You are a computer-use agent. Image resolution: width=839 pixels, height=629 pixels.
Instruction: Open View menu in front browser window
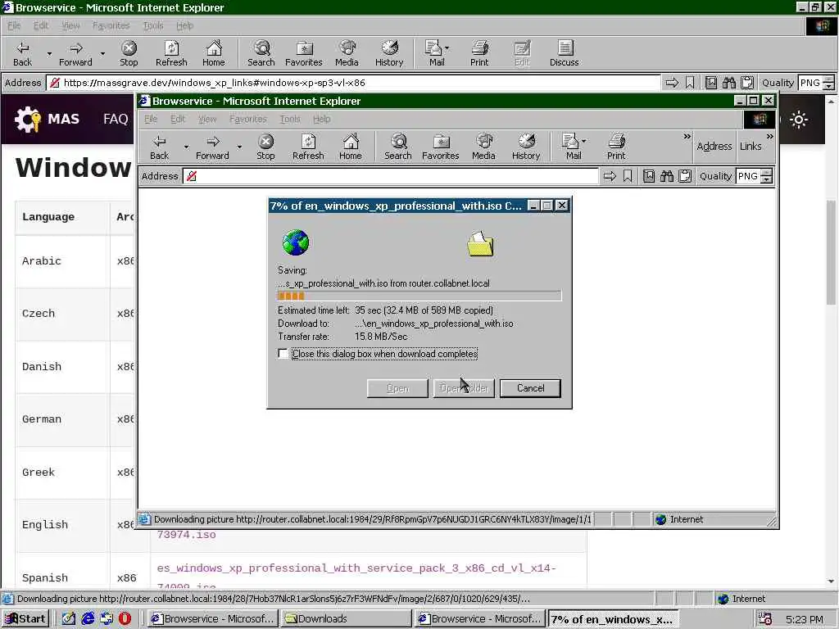(x=207, y=119)
